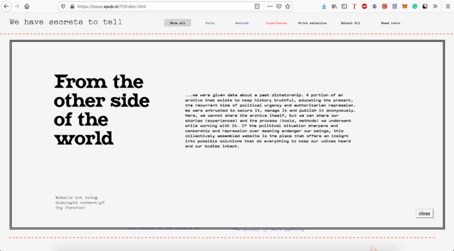Toggle the sidebar view icon
454x251 pixels.
click(x=344, y=6)
